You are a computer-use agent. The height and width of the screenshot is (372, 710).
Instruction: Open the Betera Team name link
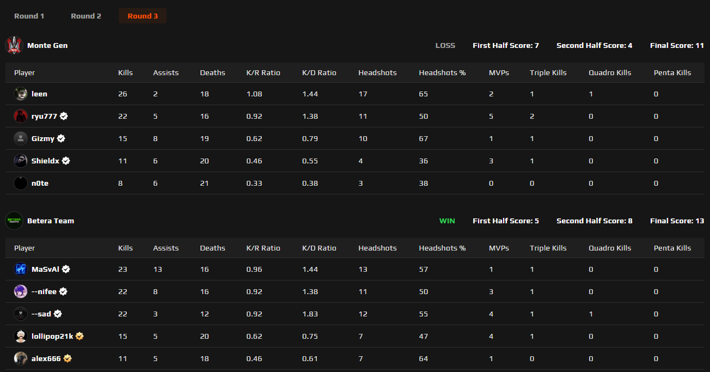(x=51, y=221)
